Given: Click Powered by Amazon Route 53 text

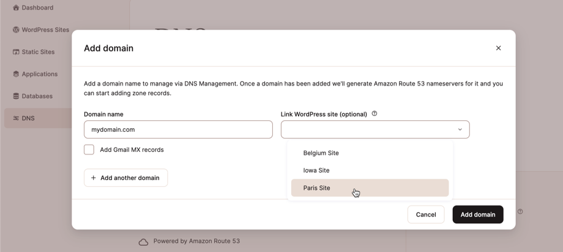Looking at the screenshot, I should 196,241.
